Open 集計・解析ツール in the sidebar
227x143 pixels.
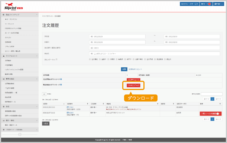pos(11,125)
